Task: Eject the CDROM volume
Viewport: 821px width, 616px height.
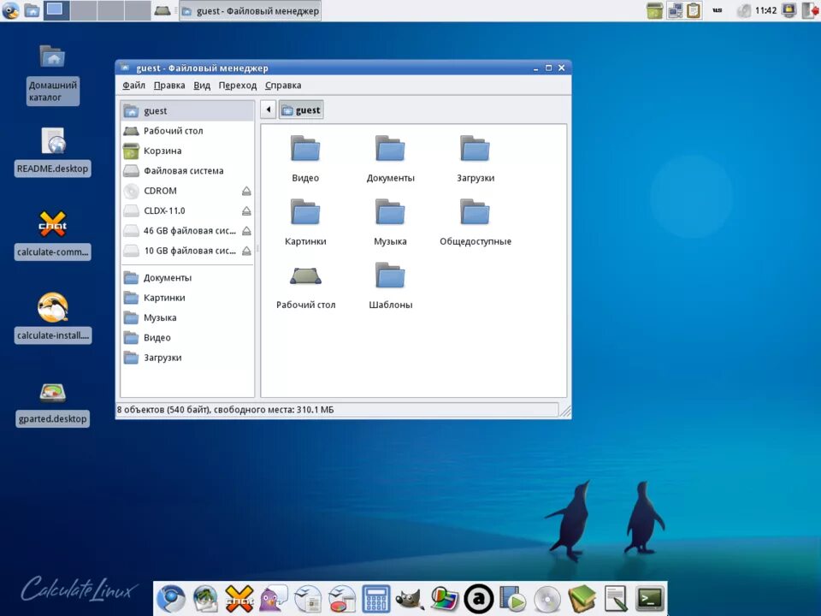Action: click(246, 191)
